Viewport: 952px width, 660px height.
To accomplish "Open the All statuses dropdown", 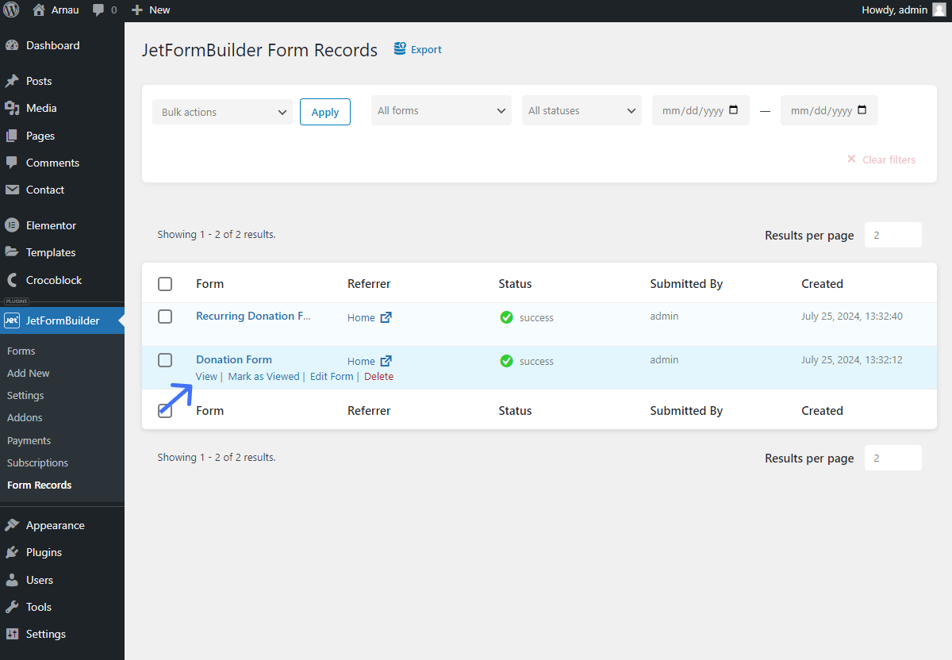I will point(582,110).
